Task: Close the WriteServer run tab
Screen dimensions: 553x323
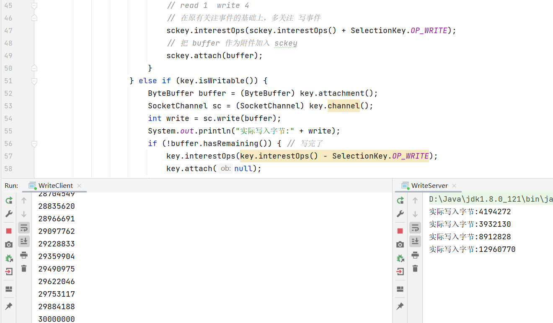Action: click(x=454, y=185)
